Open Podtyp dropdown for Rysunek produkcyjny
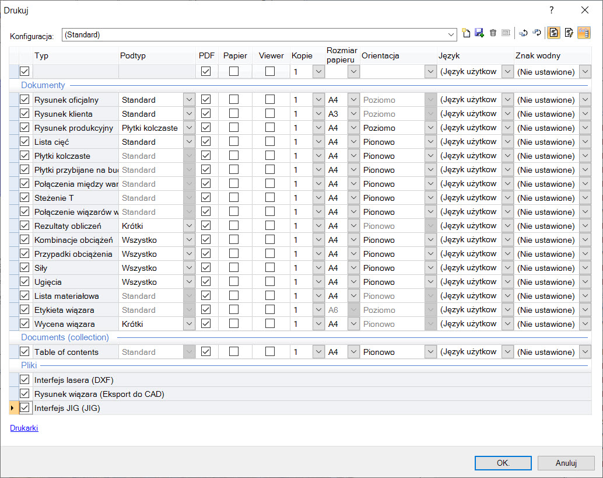Image resolution: width=603 pixels, height=478 pixels. click(189, 128)
